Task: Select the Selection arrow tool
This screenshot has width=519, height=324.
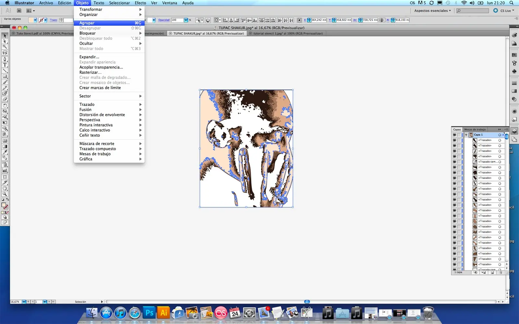Action: coord(5,36)
